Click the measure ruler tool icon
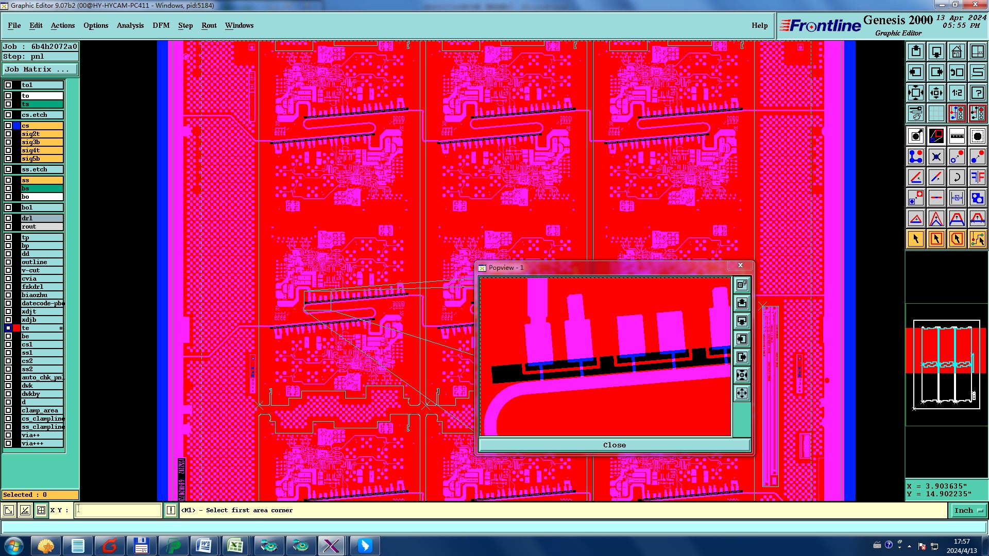Image resolution: width=989 pixels, height=556 pixels. click(957, 136)
